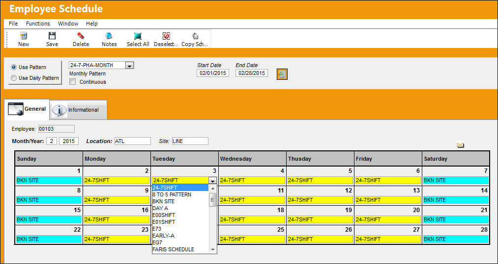Select 24-7SHIFT on Thursday 19
The image size is (498, 264).
320,220
